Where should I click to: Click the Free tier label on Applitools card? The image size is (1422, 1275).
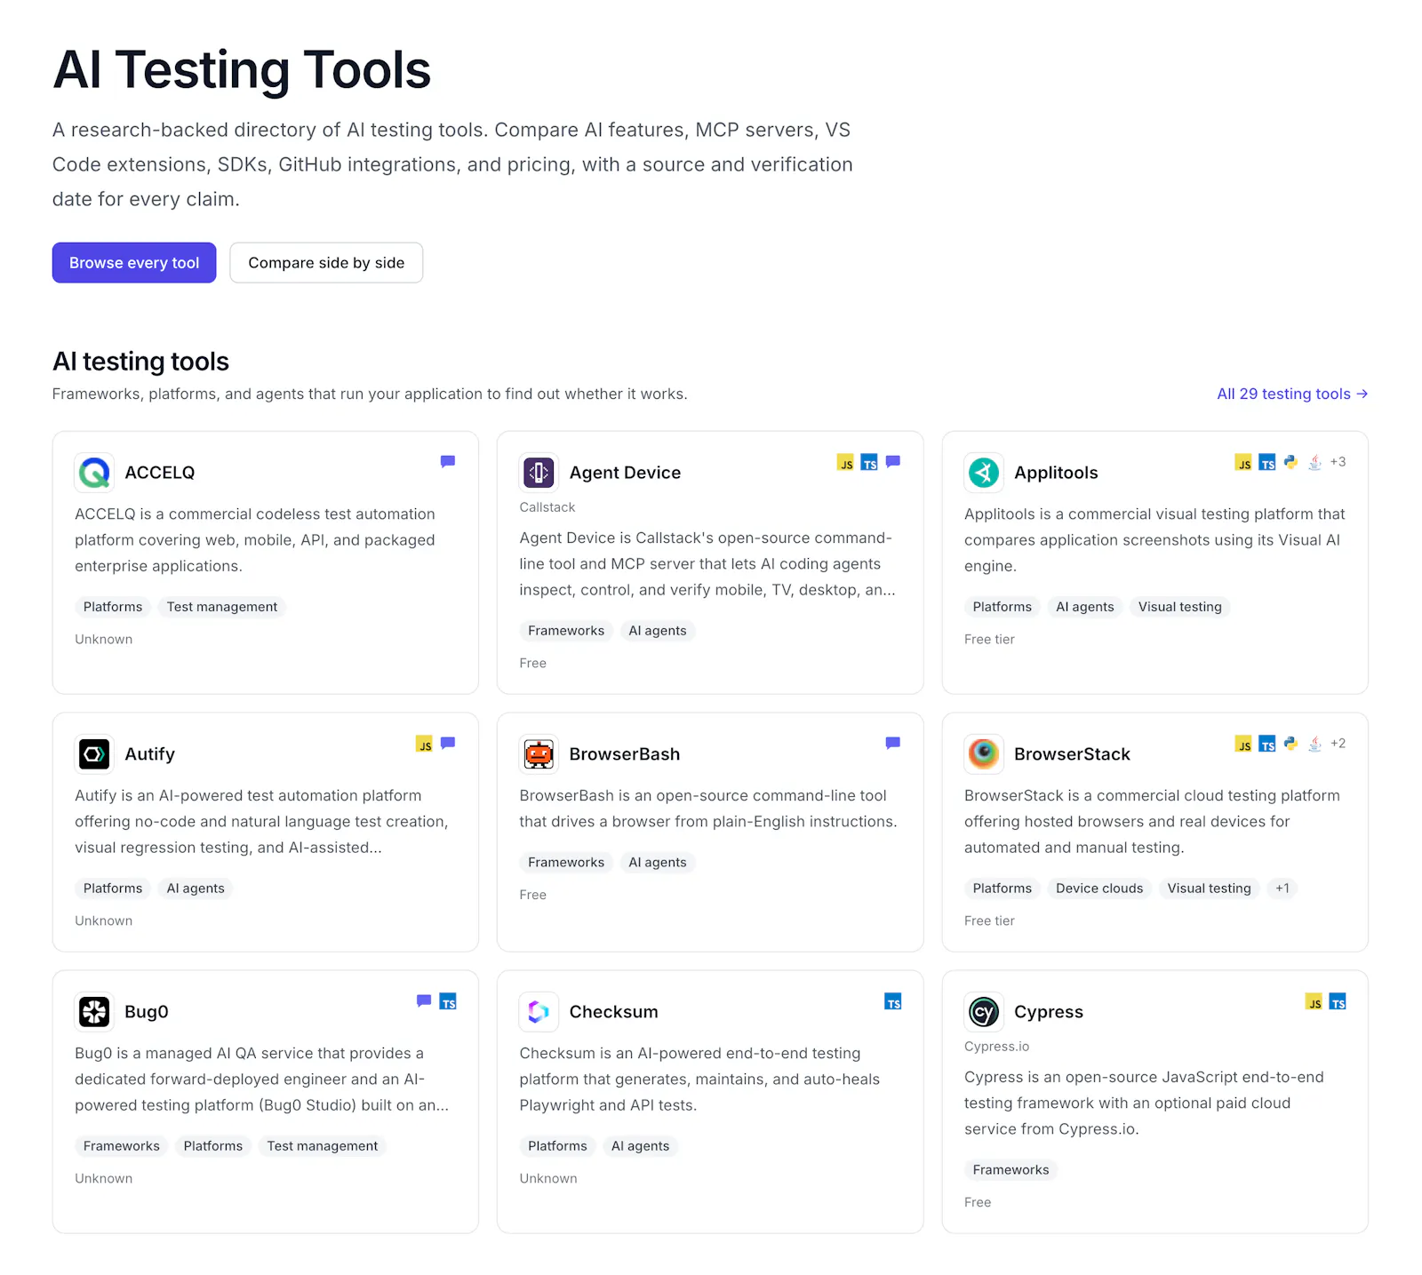[989, 640]
